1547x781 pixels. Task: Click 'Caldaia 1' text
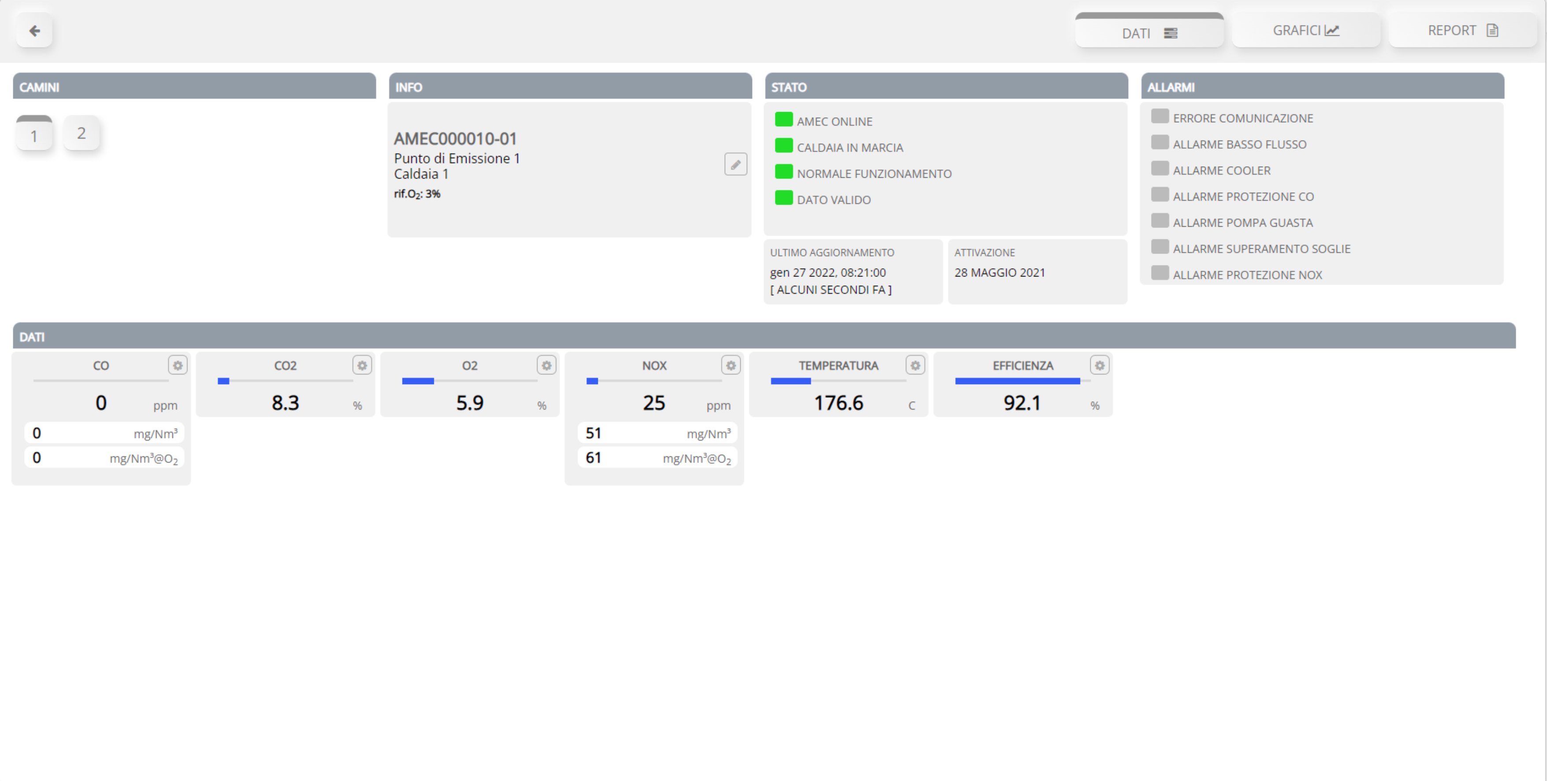[421, 174]
